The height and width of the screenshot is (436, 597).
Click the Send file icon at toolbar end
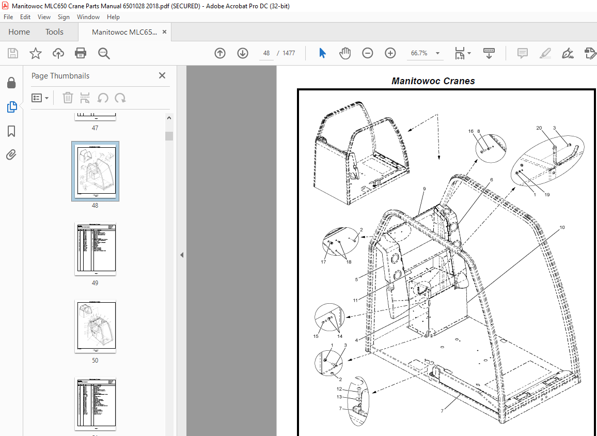(590, 53)
